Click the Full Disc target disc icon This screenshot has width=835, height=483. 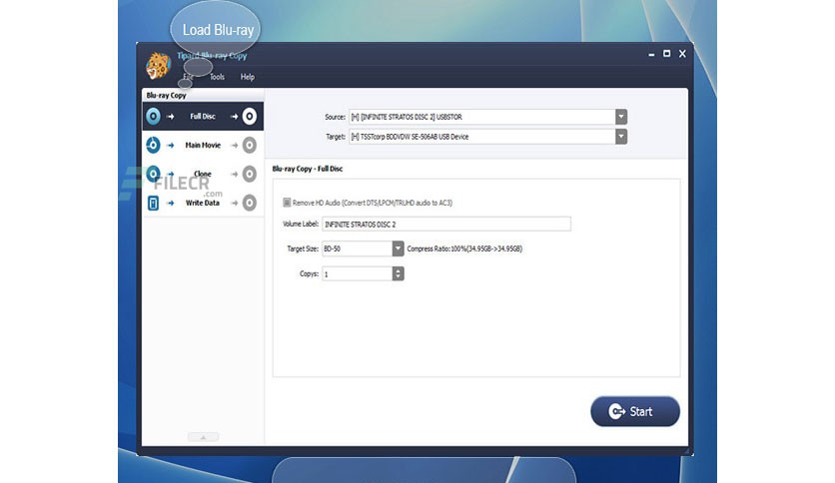[x=250, y=116]
